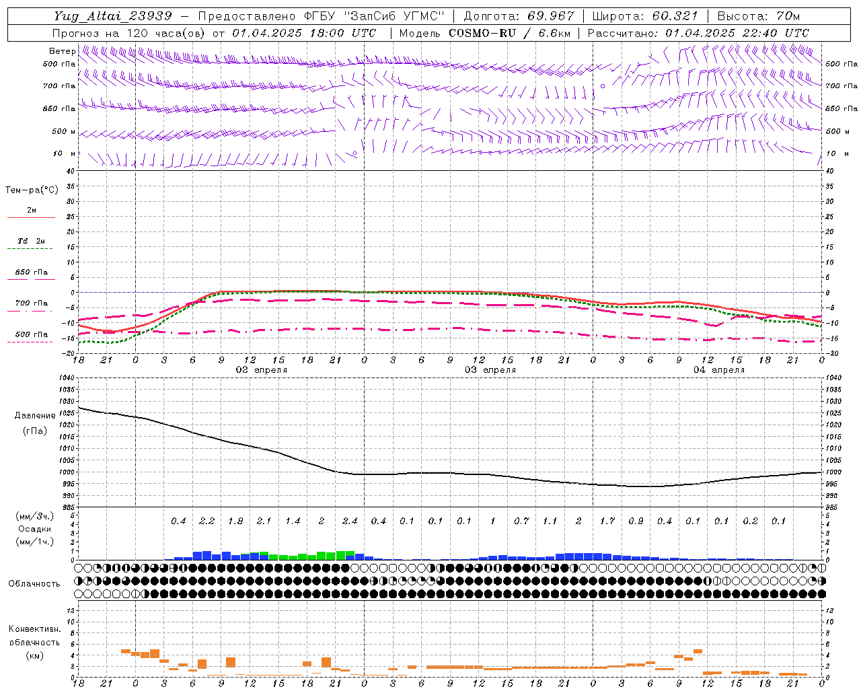Viewport: 861px width, 689px height.
Task: Select the 1.7 precipitation total
Action: tap(607, 521)
